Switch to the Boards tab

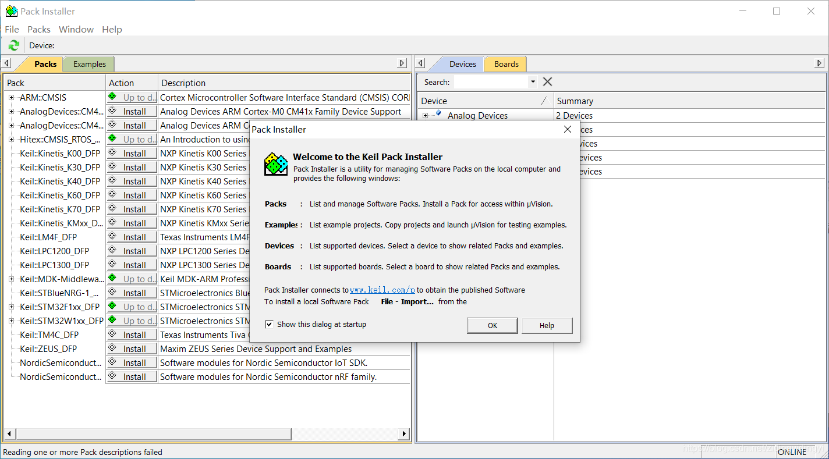point(506,64)
